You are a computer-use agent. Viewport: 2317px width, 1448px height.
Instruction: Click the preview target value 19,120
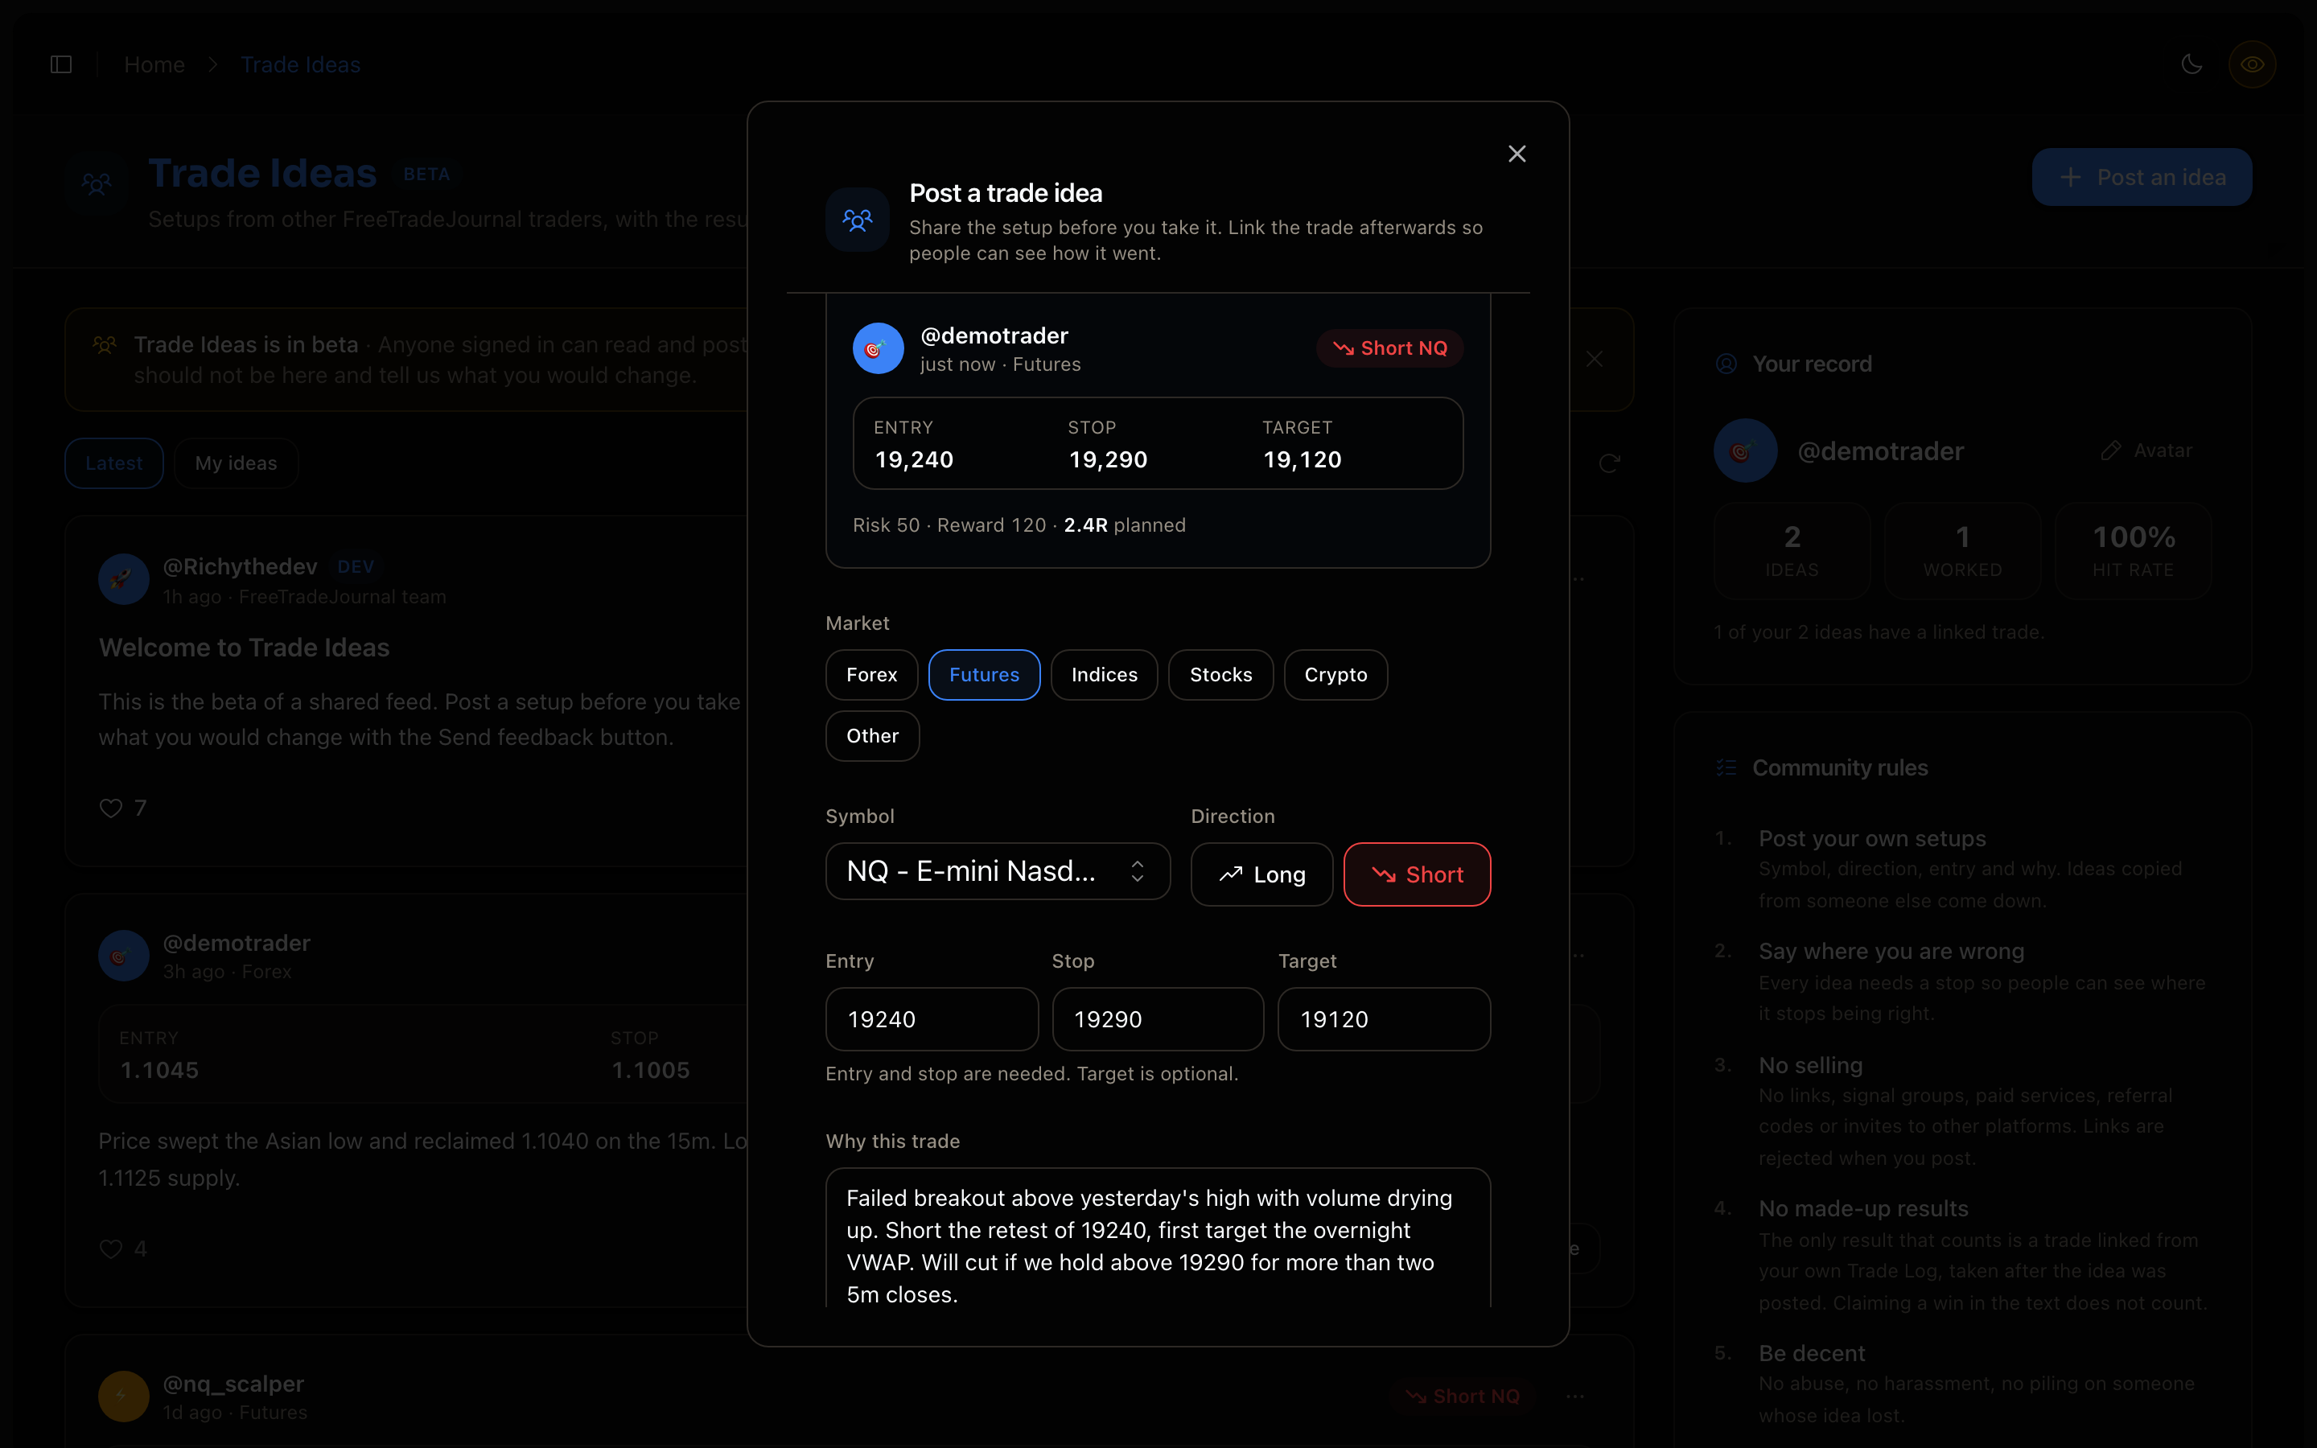[x=1303, y=459]
